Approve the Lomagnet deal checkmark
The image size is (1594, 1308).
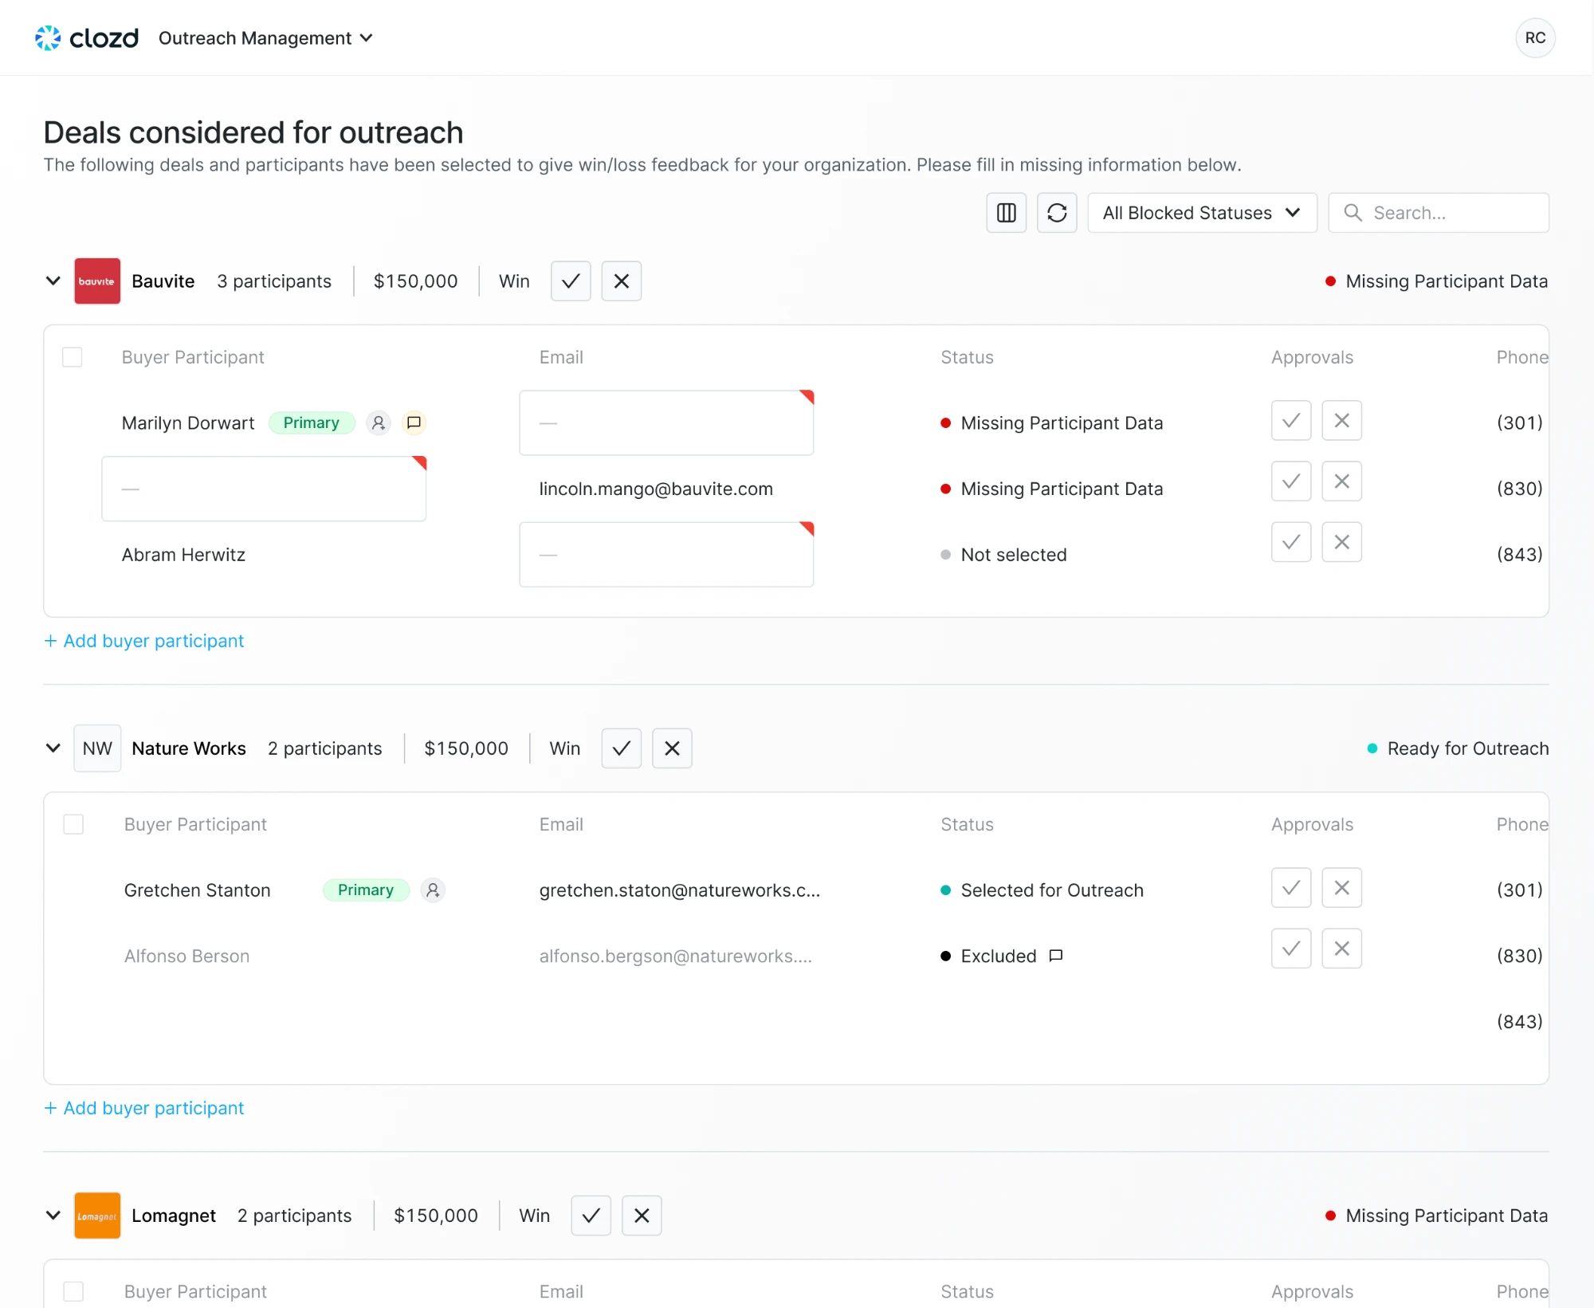point(591,1216)
